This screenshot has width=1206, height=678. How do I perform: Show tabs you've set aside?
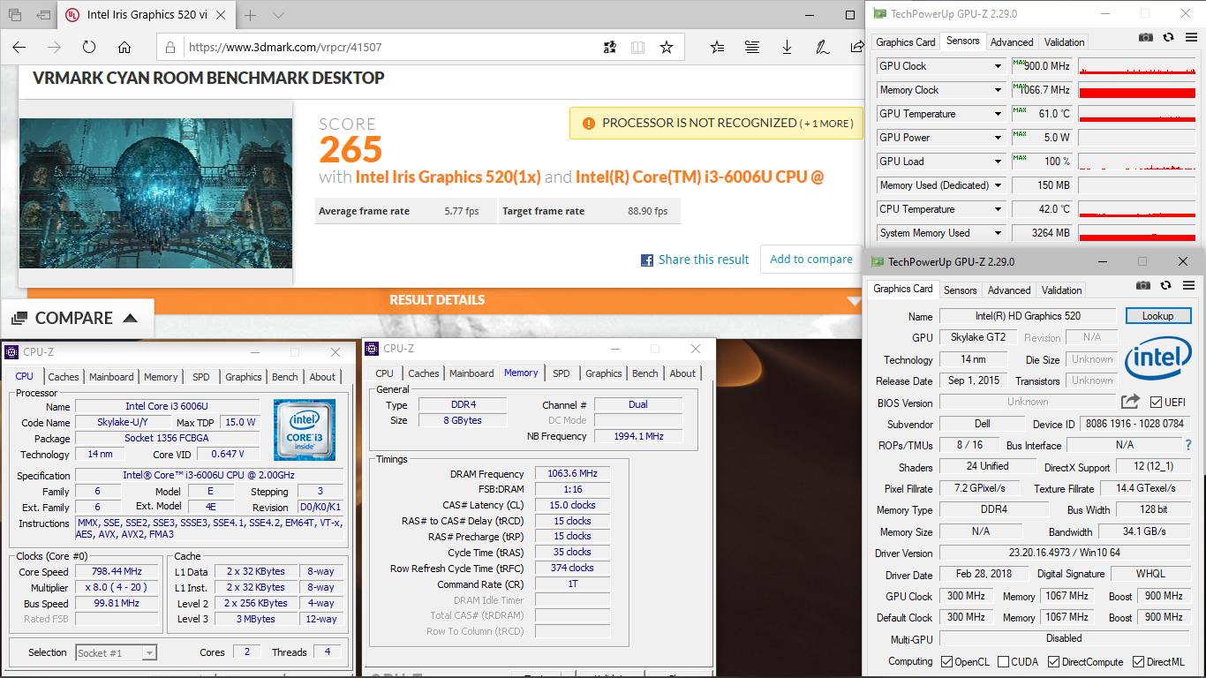pyautogui.click(x=15, y=15)
